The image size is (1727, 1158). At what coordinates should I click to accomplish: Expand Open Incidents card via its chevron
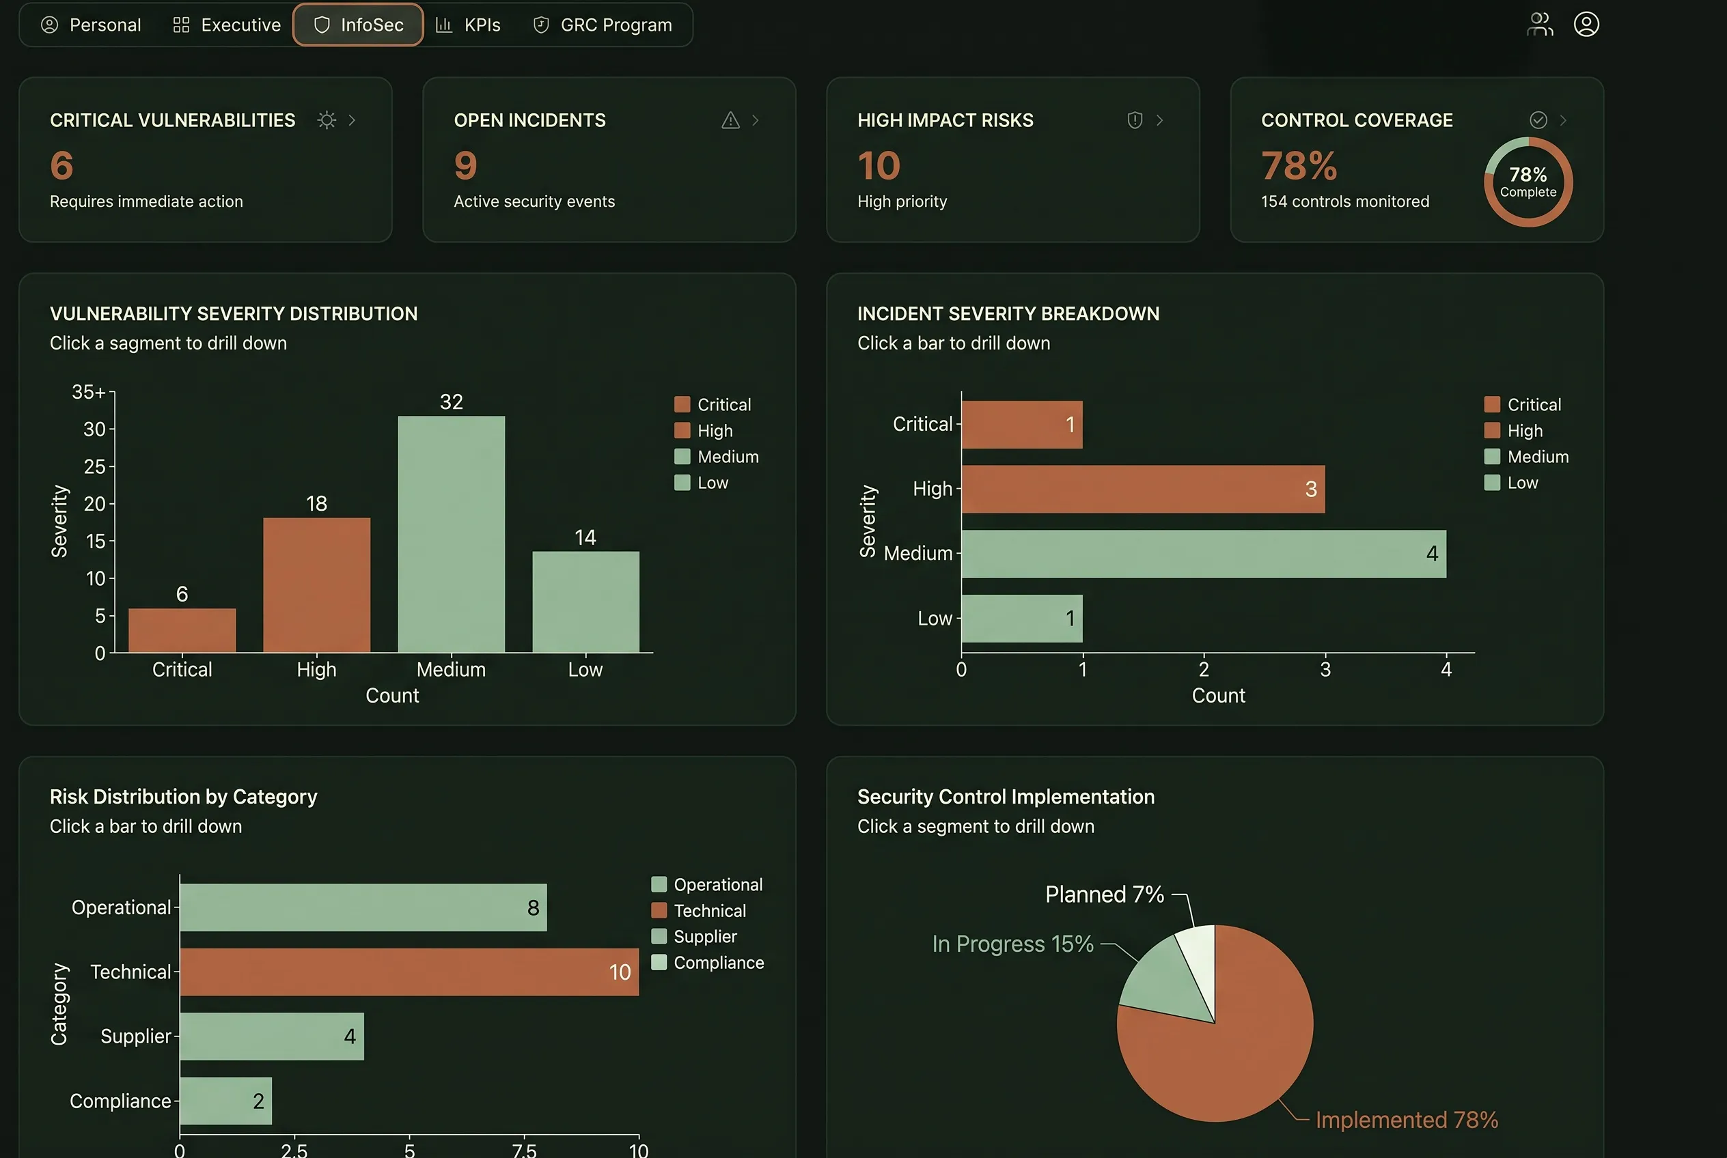756,119
